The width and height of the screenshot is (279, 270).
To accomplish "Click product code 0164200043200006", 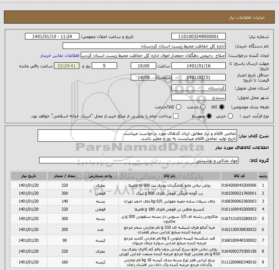I will (x=239, y=185).
